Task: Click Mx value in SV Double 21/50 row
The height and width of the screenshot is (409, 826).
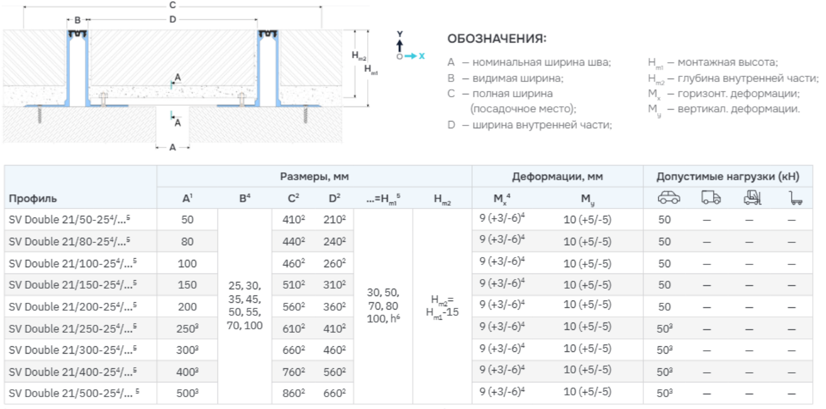Action: [502, 218]
